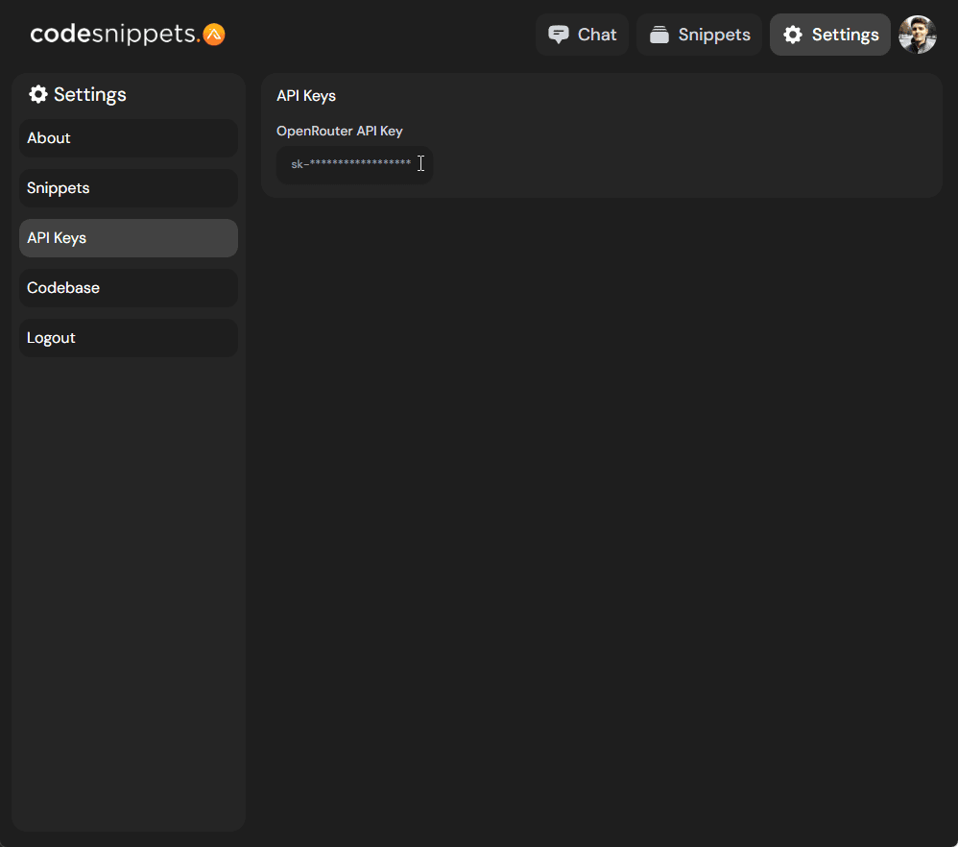The width and height of the screenshot is (958, 847).
Task: Click the 'API Keys' panel heading
Action: pyautogui.click(x=306, y=96)
